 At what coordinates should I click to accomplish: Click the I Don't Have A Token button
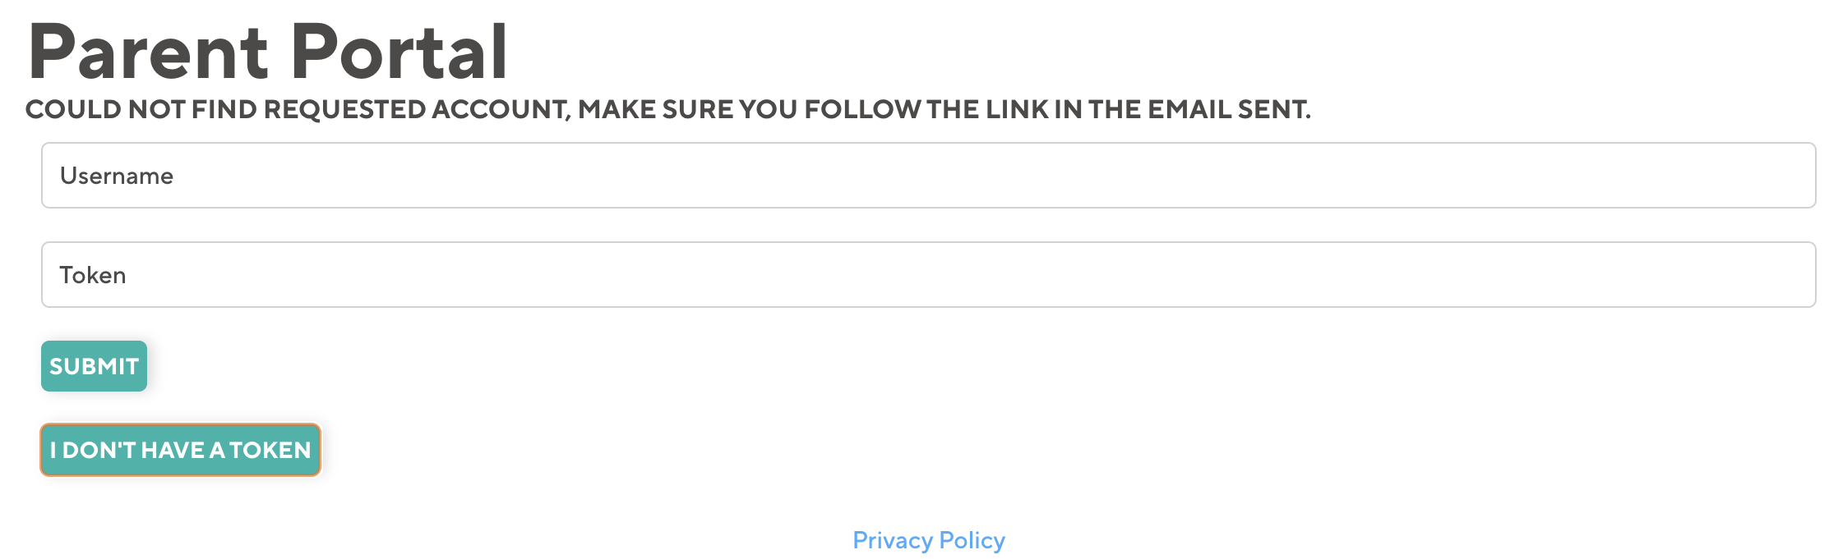180,450
